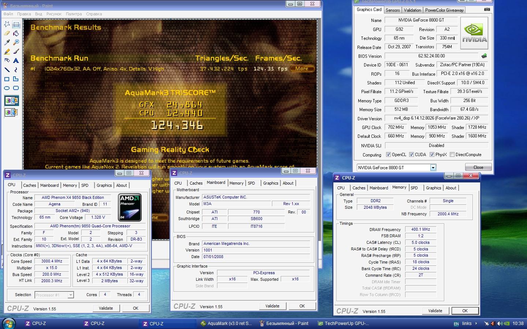Choose the Fill With Color bucket tool
Viewport: 527px width, 329px height.
pyautogui.click(x=16, y=33)
